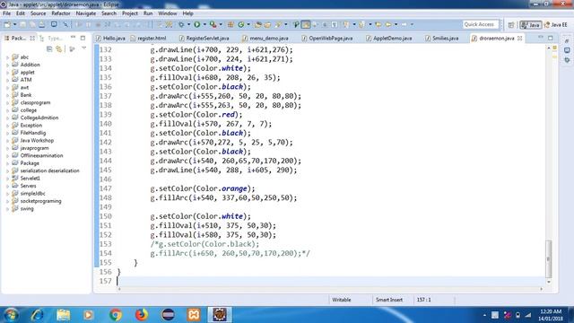Switch to the RegisterServlet.java tab
Image resolution: width=574 pixels, height=323 pixels.
[x=204, y=38]
